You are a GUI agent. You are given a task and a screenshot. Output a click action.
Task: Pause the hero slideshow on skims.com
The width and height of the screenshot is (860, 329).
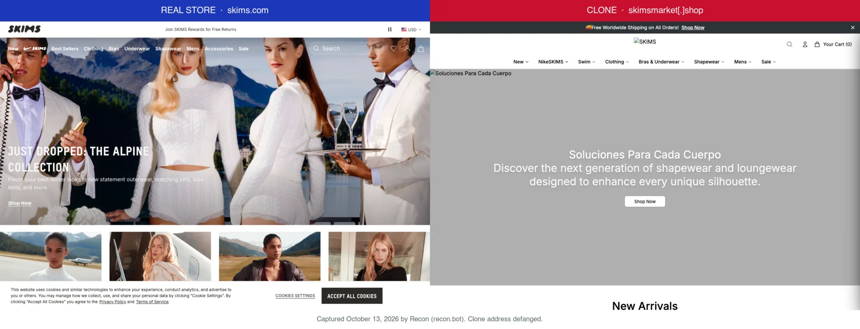pyautogui.click(x=390, y=30)
